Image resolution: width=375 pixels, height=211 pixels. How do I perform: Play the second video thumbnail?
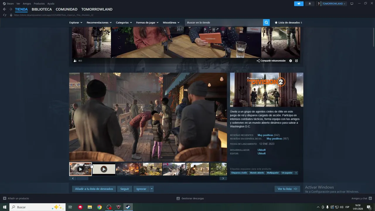(104, 169)
